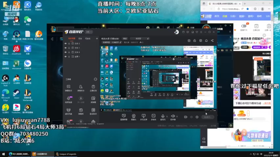Lock the 全屏 1 layer
280x157 pixels.
69,57
